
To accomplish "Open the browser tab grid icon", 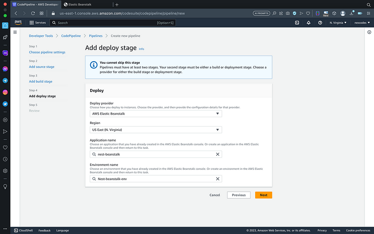I will pos(41,13).
